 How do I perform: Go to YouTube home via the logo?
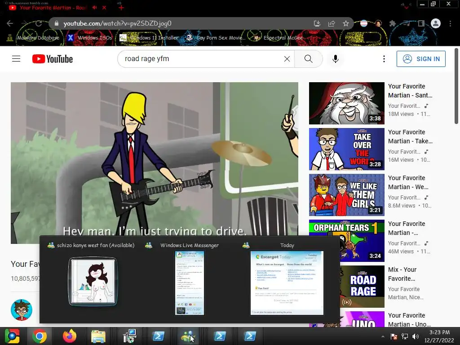tap(53, 59)
